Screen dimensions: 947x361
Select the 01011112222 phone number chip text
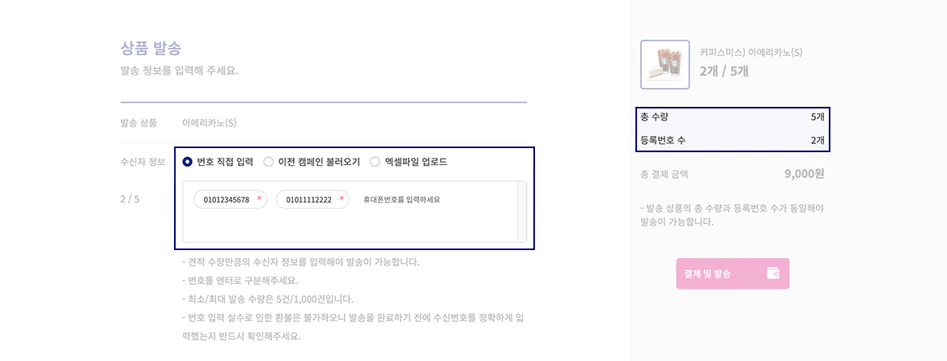tap(308, 200)
